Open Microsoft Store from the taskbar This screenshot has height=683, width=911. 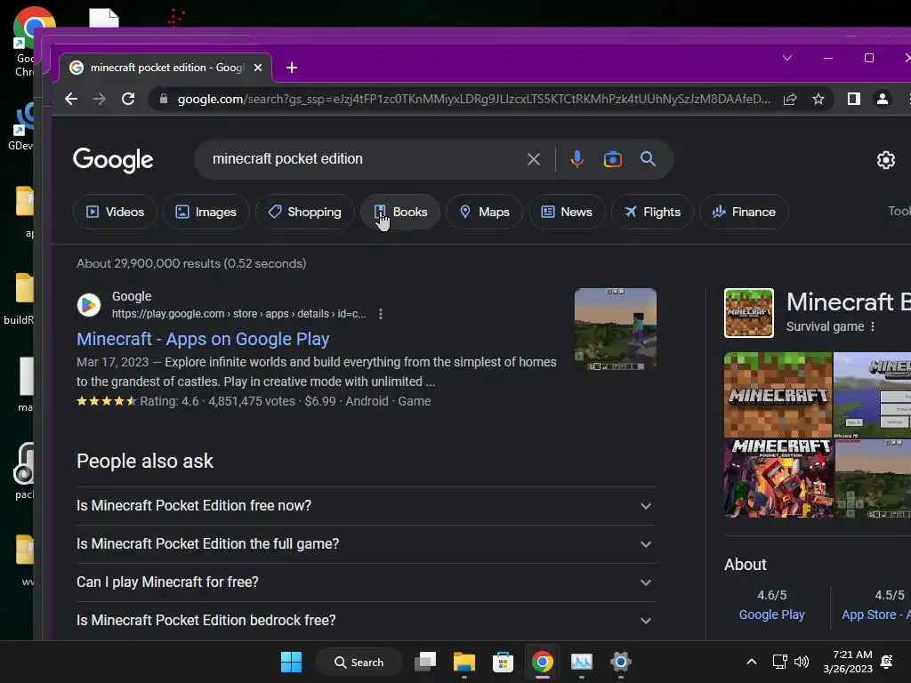(503, 662)
